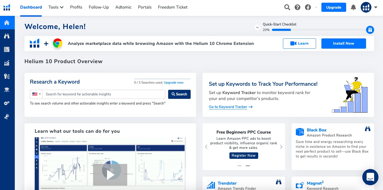Click the binoculars icon on Trendster card
Image resolution: width=383 pixels, height=190 pixels.
[279, 182]
